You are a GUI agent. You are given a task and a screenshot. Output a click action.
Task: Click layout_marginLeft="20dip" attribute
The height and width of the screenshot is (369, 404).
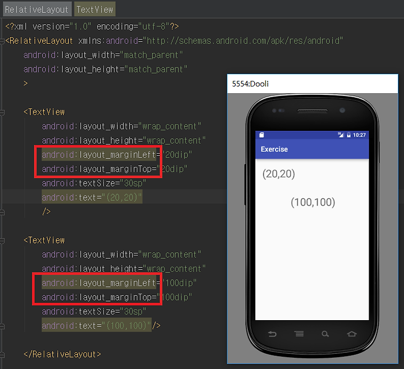pyautogui.click(x=117, y=154)
